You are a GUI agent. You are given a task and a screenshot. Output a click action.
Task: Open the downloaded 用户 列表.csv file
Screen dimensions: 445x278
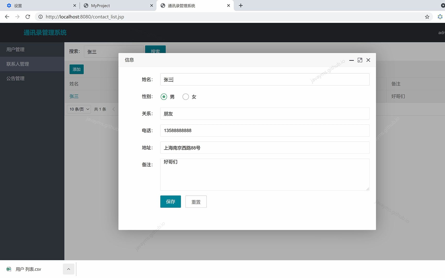point(28,269)
